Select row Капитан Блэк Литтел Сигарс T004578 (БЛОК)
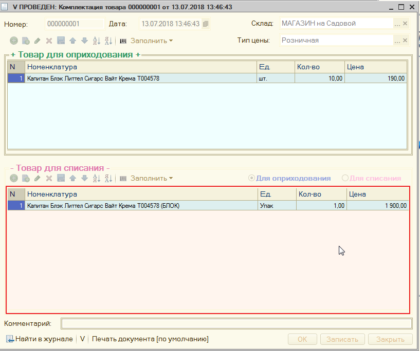The image size is (420, 351). click(208, 206)
